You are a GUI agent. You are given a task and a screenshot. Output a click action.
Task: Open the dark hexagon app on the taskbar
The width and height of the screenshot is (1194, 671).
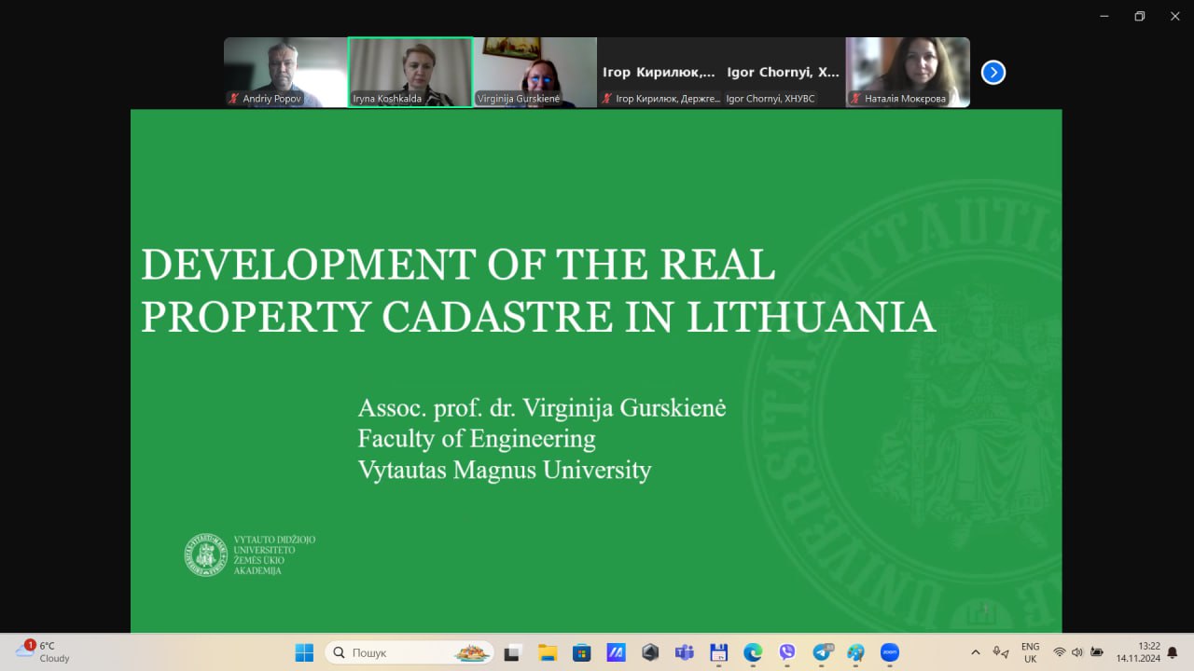click(650, 652)
